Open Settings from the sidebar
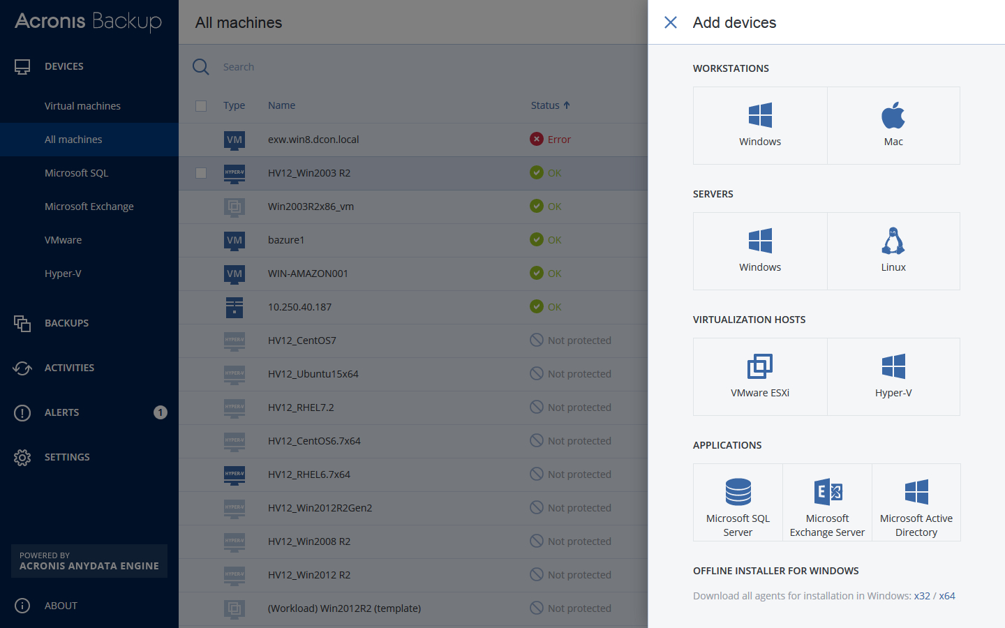 click(67, 457)
